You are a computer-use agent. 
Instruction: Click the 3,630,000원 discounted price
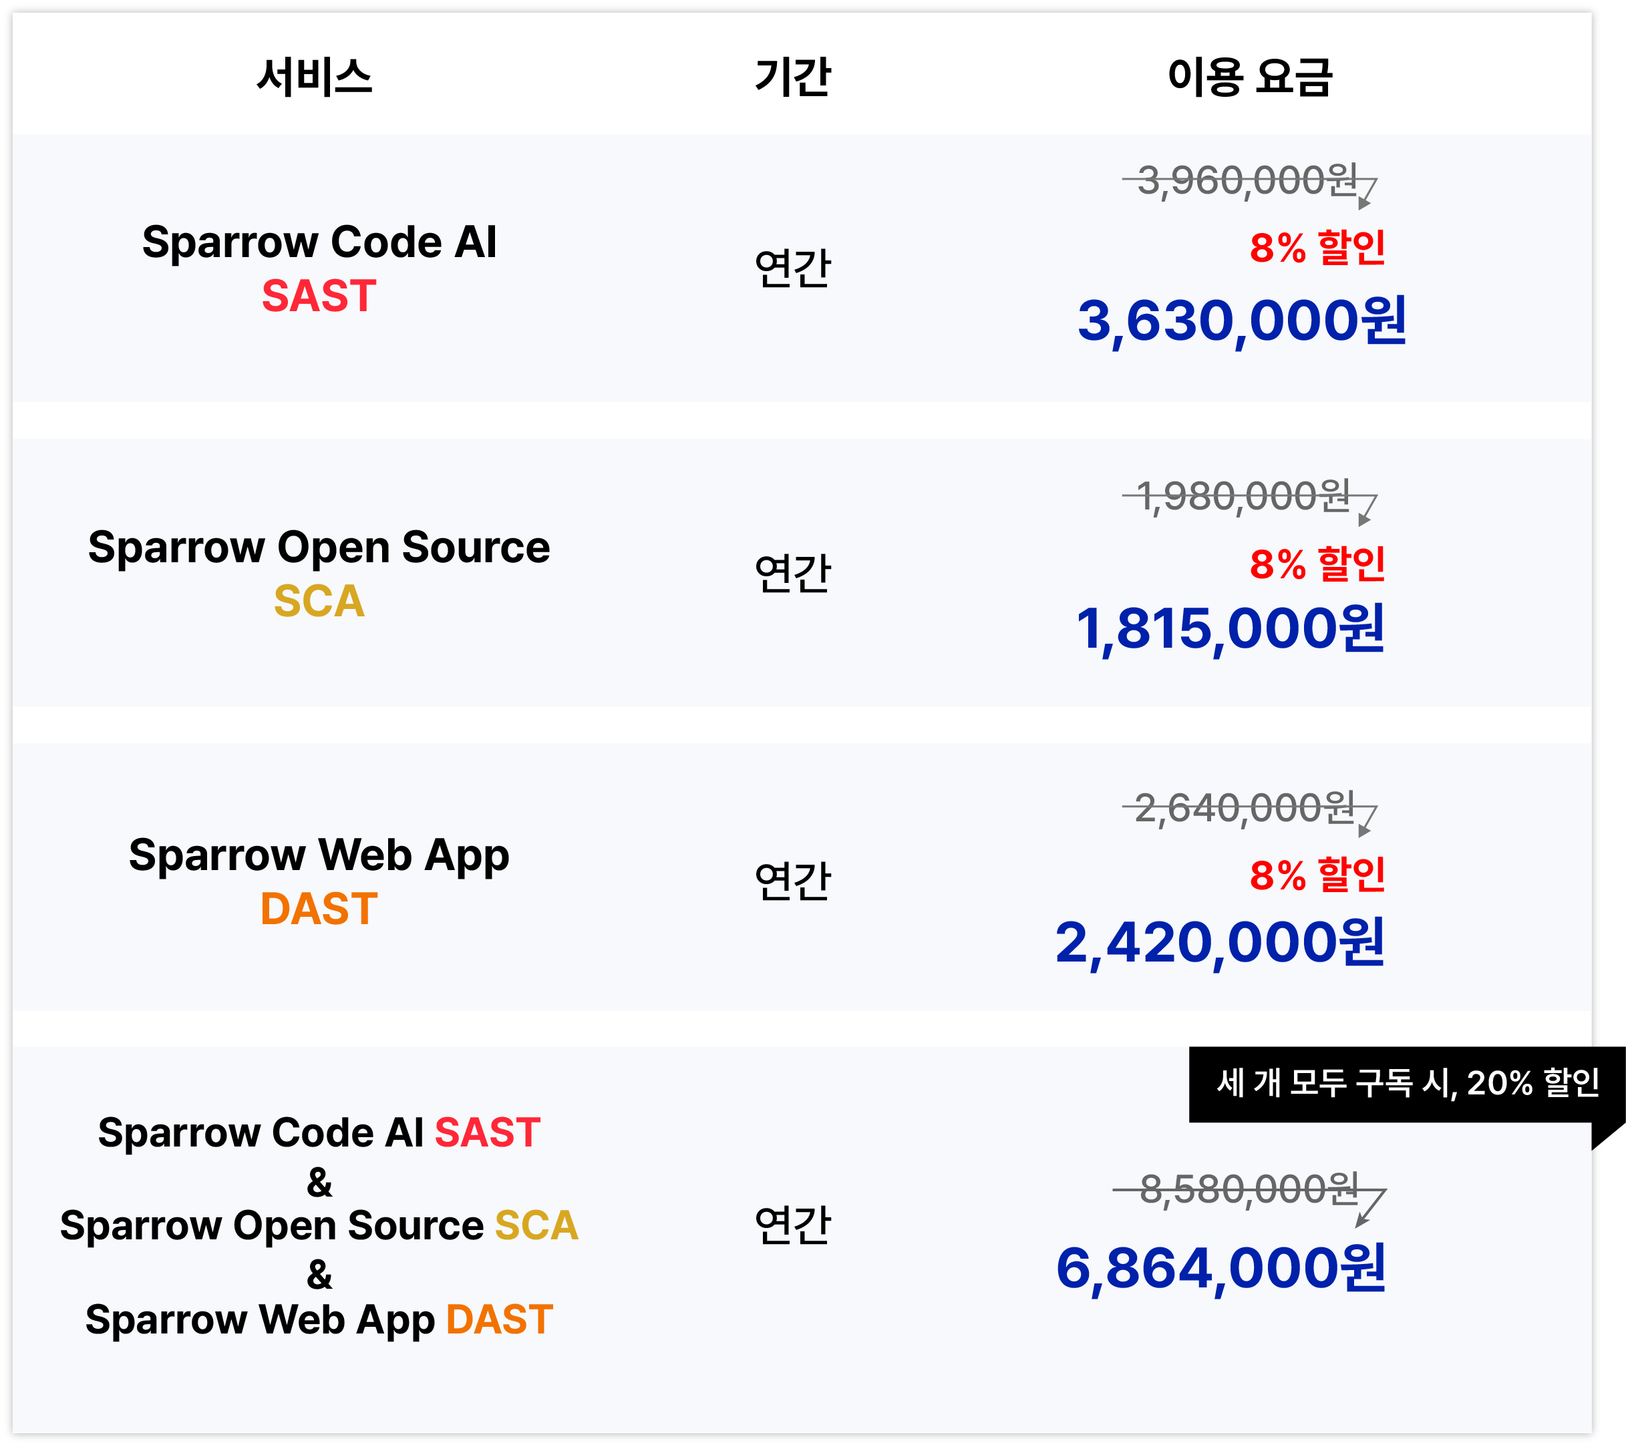pos(1242,321)
